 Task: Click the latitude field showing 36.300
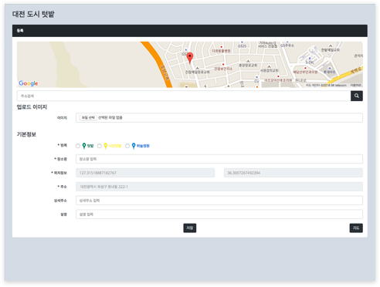[293, 173]
